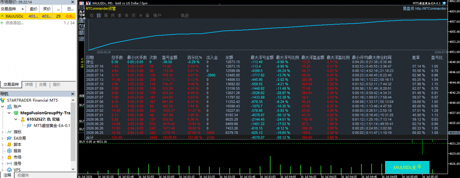Switch to 交易 tab in Market Watch
The height and width of the screenshot is (178, 460).
coord(43,84)
